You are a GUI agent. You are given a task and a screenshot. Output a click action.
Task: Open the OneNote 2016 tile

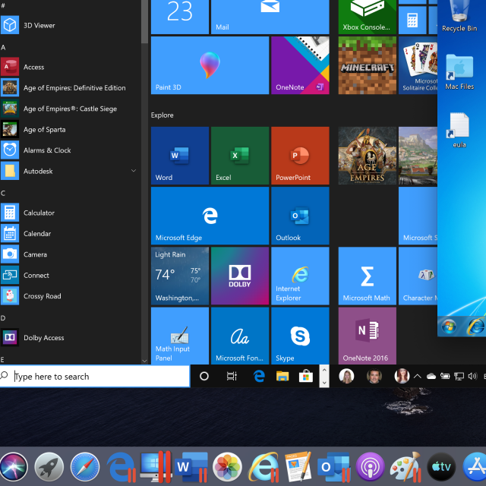(x=368, y=336)
